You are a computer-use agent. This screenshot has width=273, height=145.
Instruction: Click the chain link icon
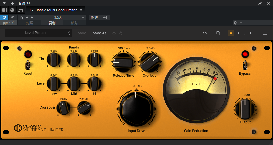pos(205,33)
